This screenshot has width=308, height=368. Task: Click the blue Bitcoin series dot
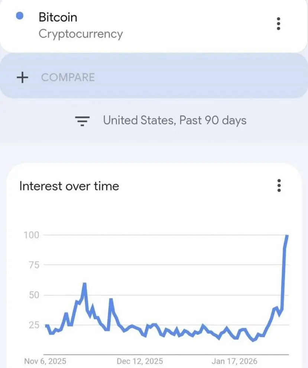click(x=20, y=16)
